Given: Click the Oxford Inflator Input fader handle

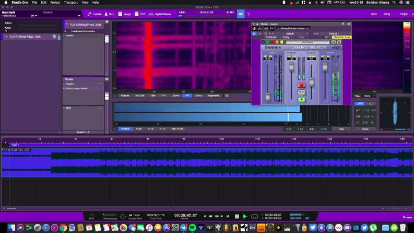Looking at the screenshot, I should pos(268,97).
